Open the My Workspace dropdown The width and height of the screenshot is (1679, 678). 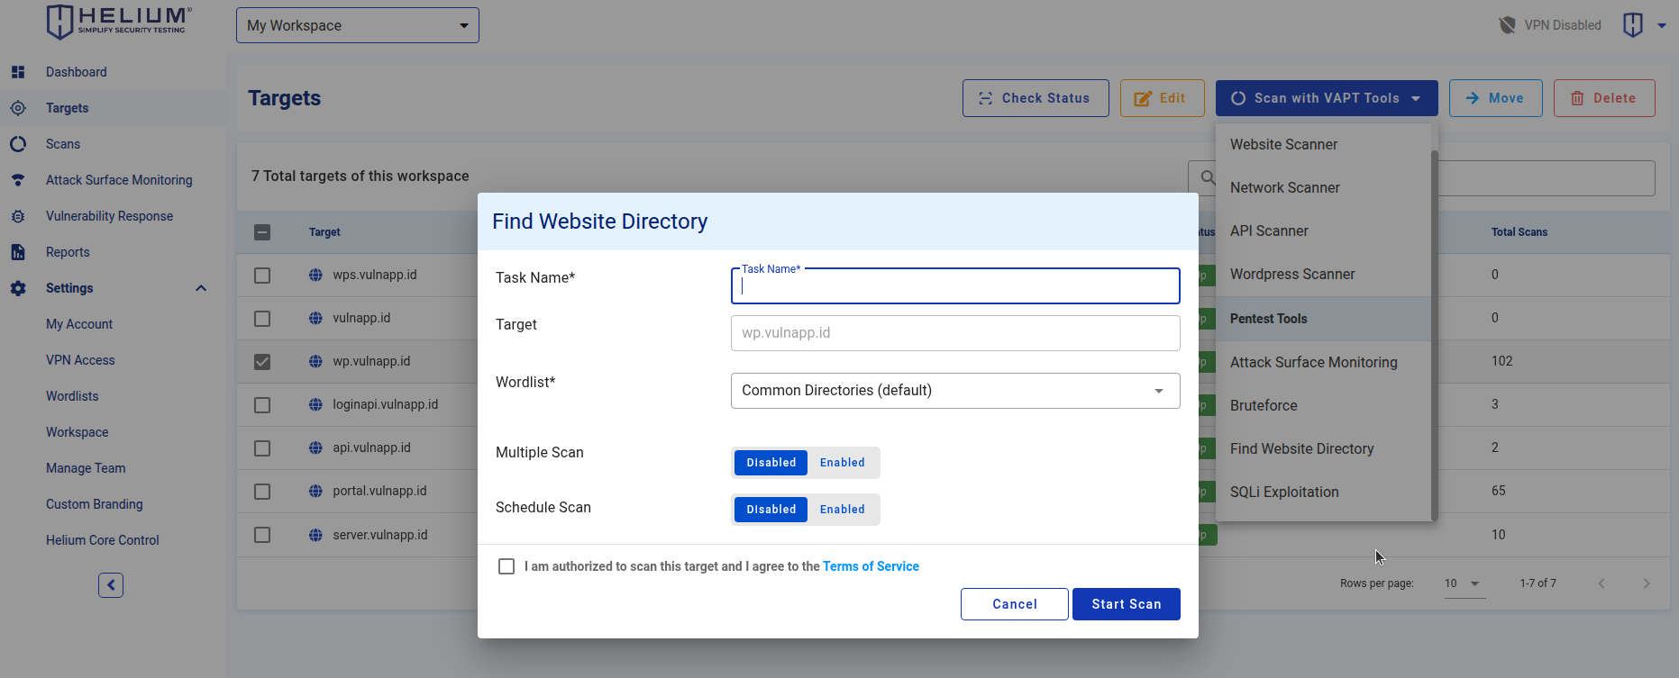358,25
